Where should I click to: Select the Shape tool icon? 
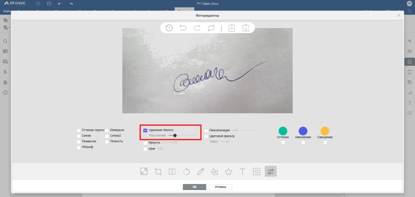[x=215, y=171]
